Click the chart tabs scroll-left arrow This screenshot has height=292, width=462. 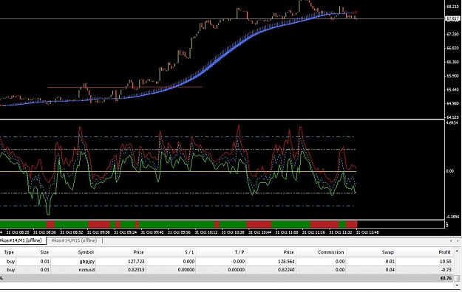pos(450,241)
